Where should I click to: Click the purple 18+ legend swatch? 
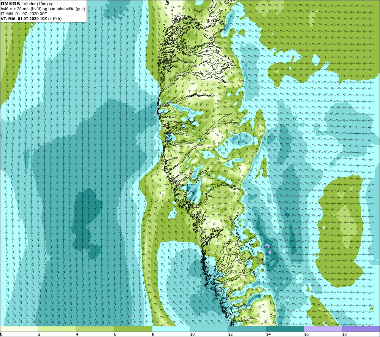pos(361,329)
